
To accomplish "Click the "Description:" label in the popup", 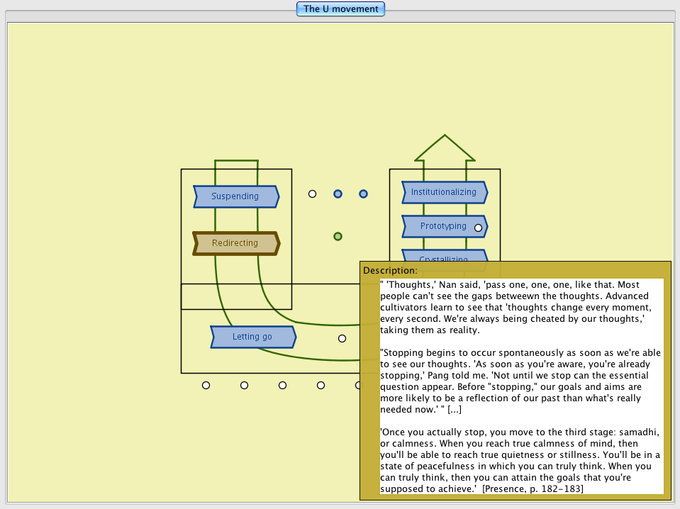I will 390,271.
